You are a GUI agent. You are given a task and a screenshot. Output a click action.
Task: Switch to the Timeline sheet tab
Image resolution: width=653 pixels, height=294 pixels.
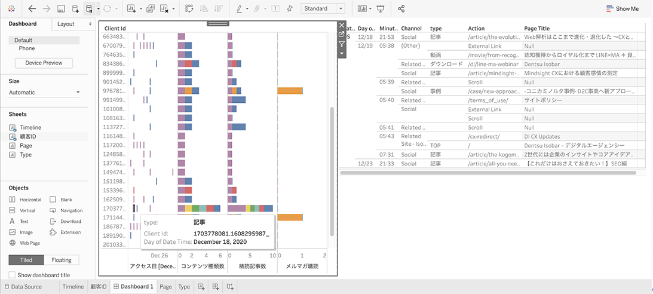pyautogui.click(x=73, y=287)
